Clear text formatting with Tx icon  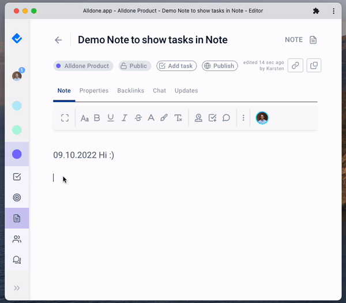pos(178,118)
